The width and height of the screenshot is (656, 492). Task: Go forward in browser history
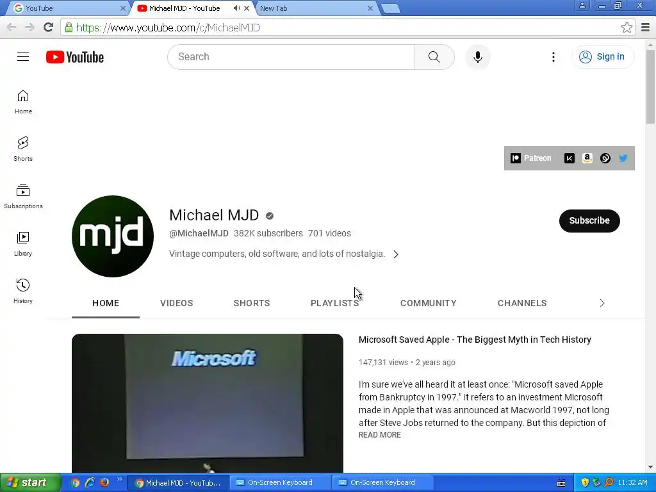pyautogui.click(x=29, y=28)
